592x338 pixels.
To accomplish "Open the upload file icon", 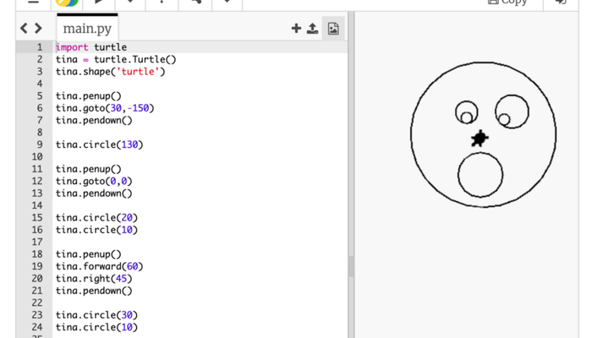I will (x=313, y=29).
